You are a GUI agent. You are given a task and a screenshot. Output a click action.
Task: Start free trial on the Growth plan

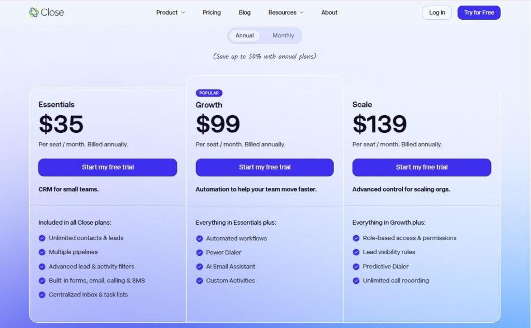tap(264, 167)
